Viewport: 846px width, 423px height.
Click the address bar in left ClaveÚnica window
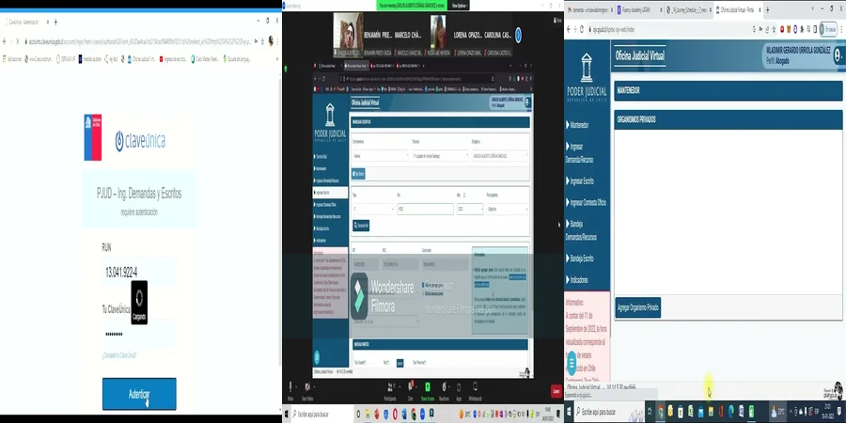coord(140,41)
